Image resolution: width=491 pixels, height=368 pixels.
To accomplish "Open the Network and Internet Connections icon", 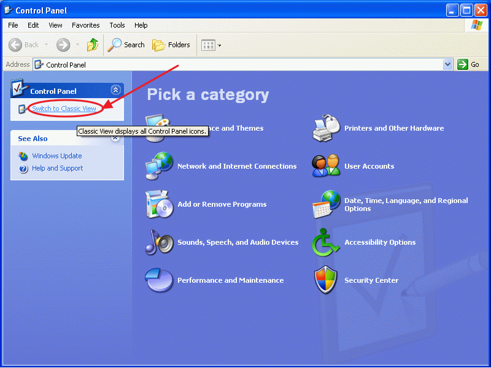I will [x=159, y=166].
